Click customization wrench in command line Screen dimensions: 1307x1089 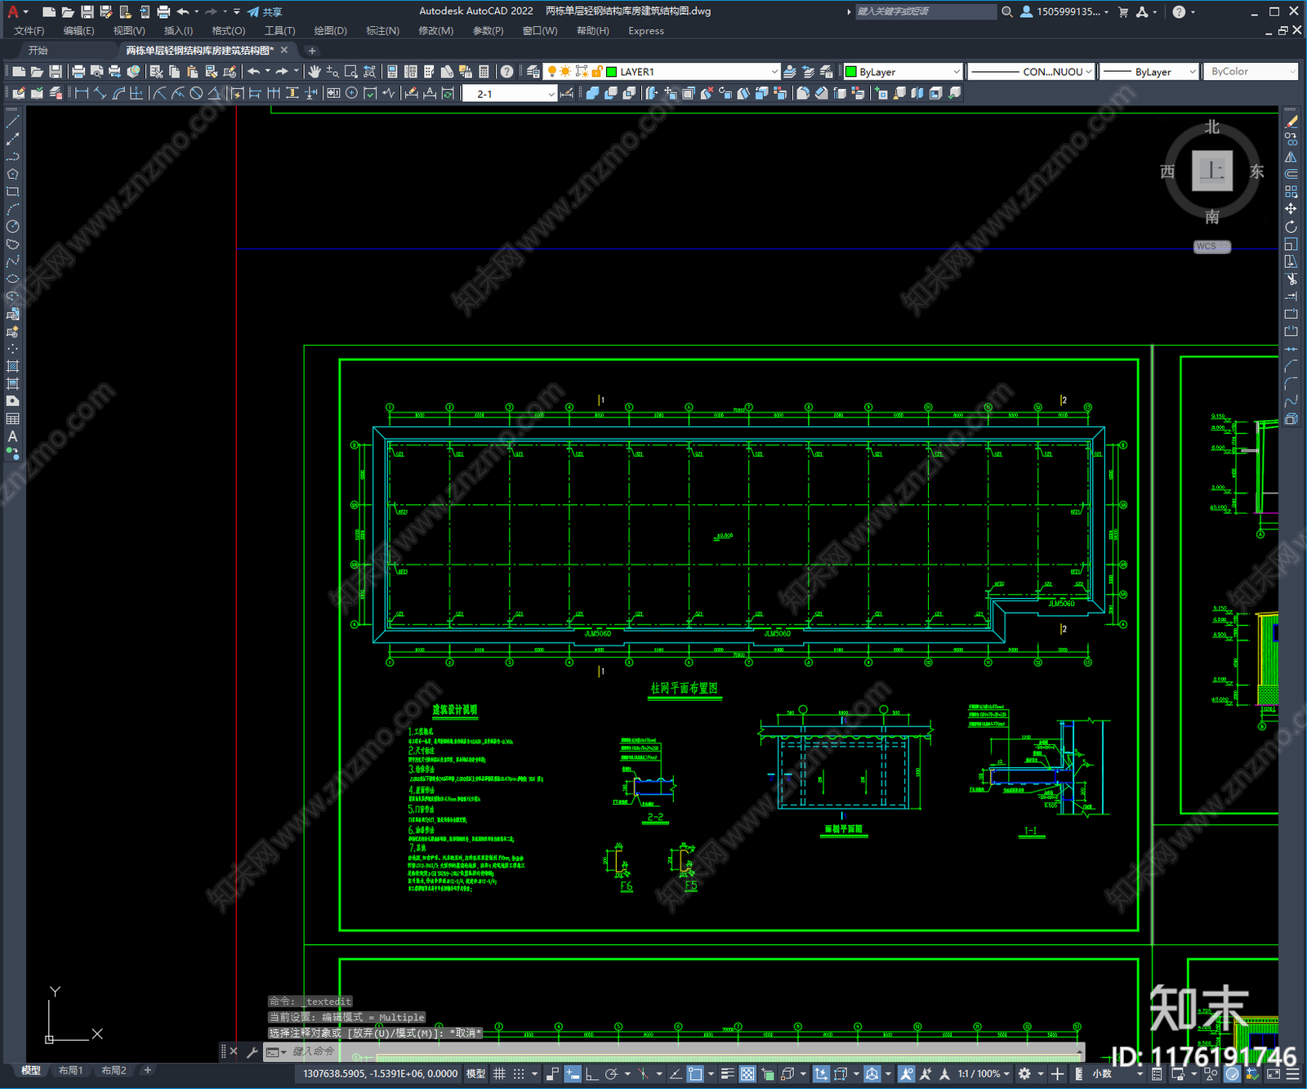tap(252, 1051)
